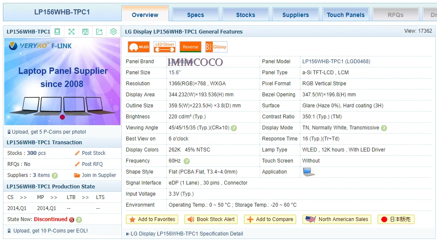Open the Specs tab

coord(195,14)
